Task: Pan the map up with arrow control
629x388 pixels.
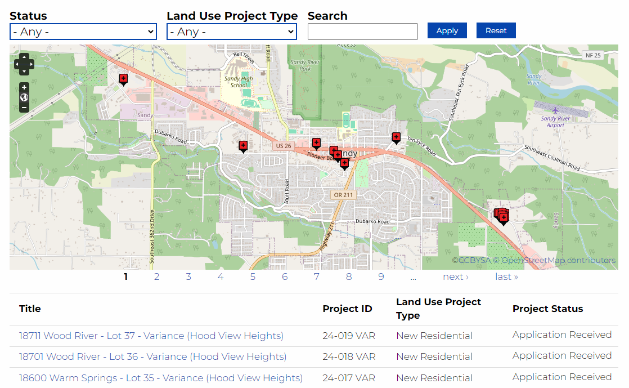Action: tap(24, 57)
